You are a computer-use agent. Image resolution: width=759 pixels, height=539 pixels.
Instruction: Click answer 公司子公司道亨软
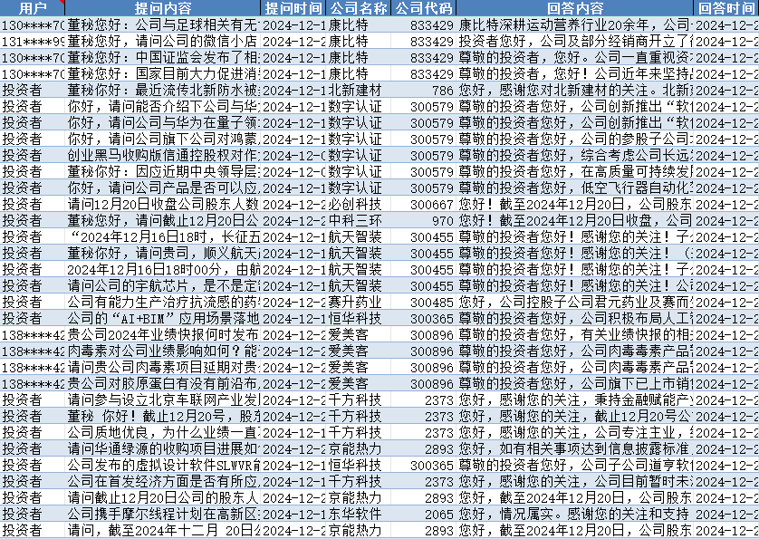click(x=575, y=465)
